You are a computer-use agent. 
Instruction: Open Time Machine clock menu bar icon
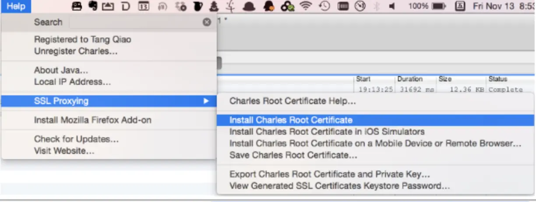tap(324, 6)
